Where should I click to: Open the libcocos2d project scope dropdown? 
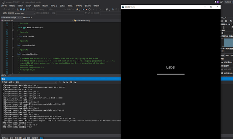37,21
